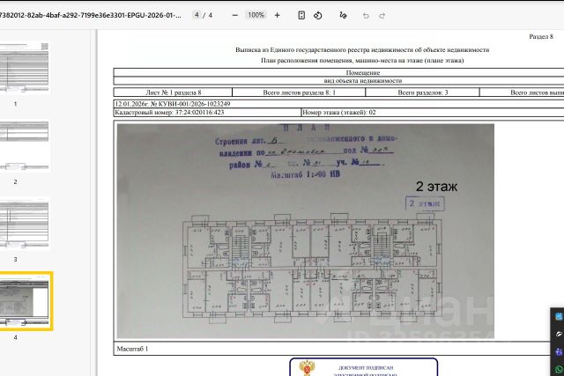Click the current page number field showing 4
The width and height of the screenshot is (564, 376).
coord(197,15)
